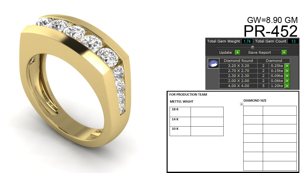Click the green arrow beside Save Report
The image size is (302, 173).
(x=284, y=52)
